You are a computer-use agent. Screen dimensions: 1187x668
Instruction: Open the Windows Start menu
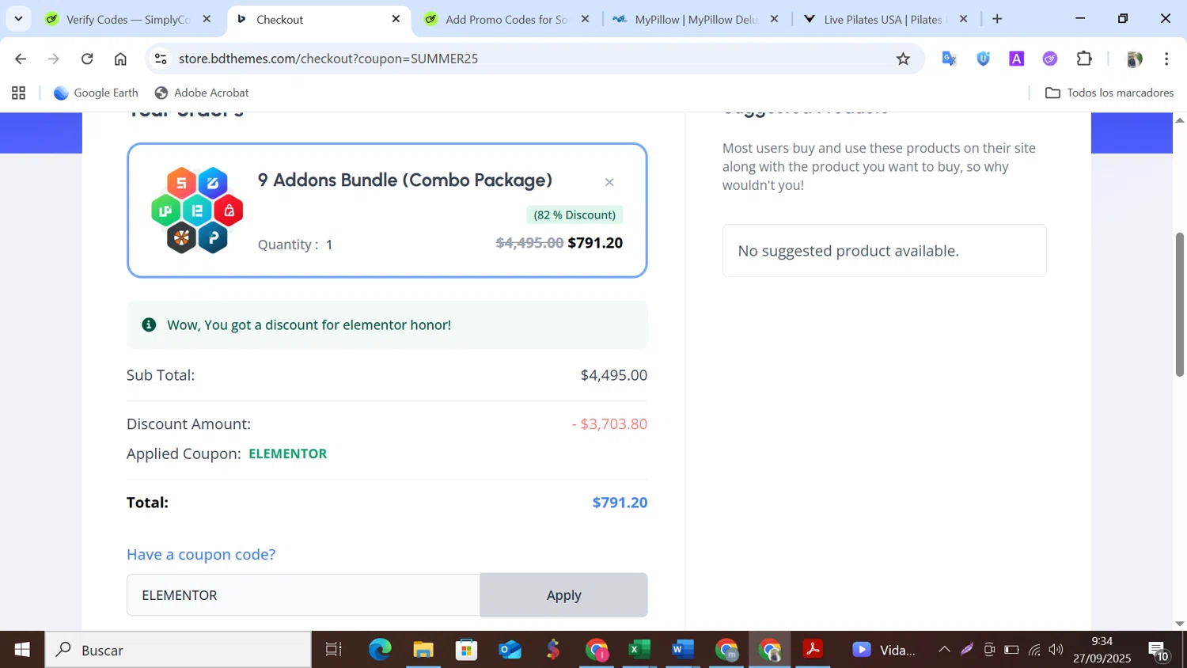point(22,650)
